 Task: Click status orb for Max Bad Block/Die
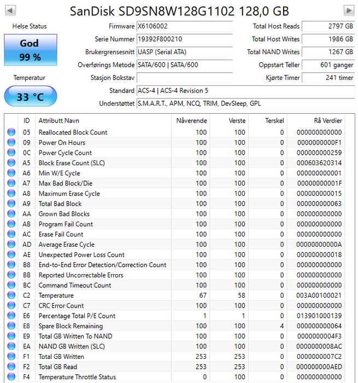click(x=11, y=183)
